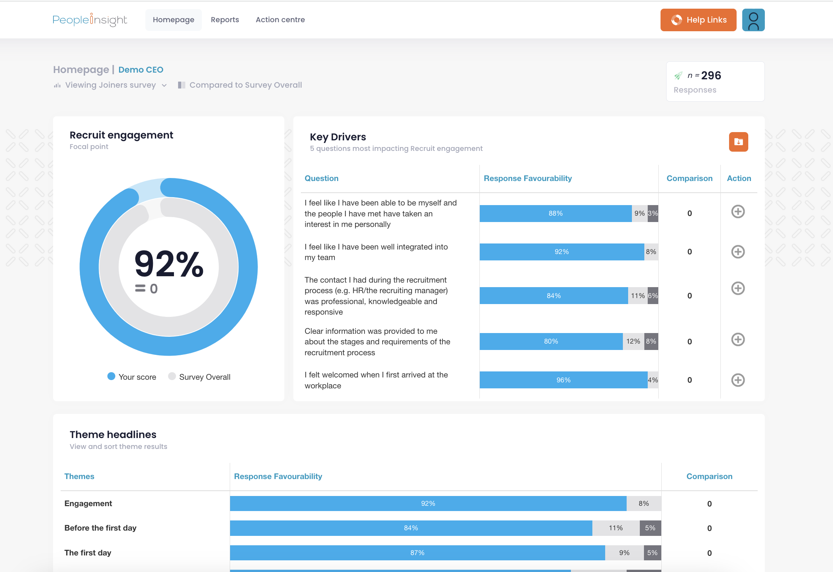Viewport: 833px width, 572px height.
Task: Go to Action centre
Action: pos(280,20)
